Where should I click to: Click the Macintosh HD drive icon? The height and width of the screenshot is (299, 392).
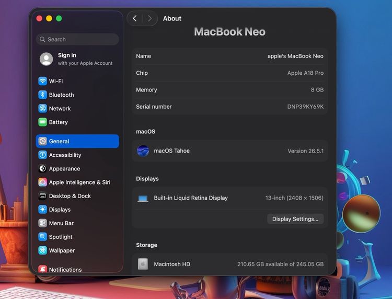point(143,264)
